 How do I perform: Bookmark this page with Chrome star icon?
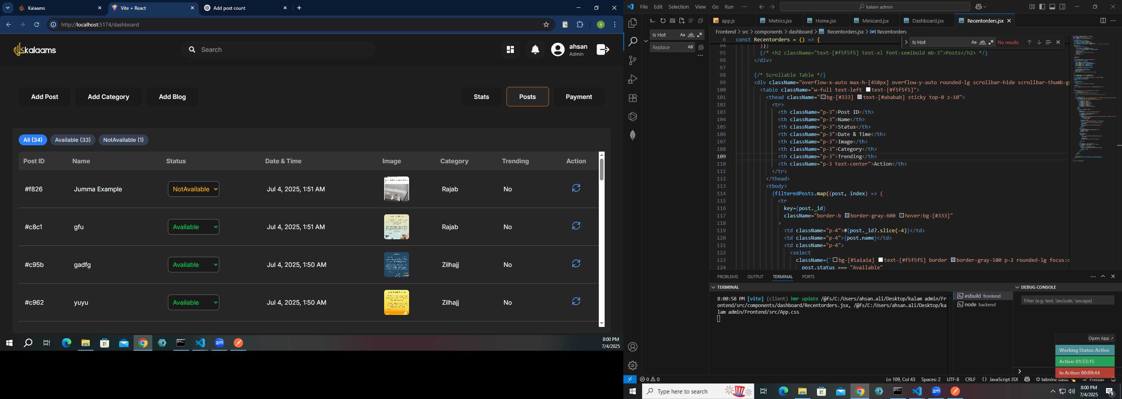[x=546, y=25]
